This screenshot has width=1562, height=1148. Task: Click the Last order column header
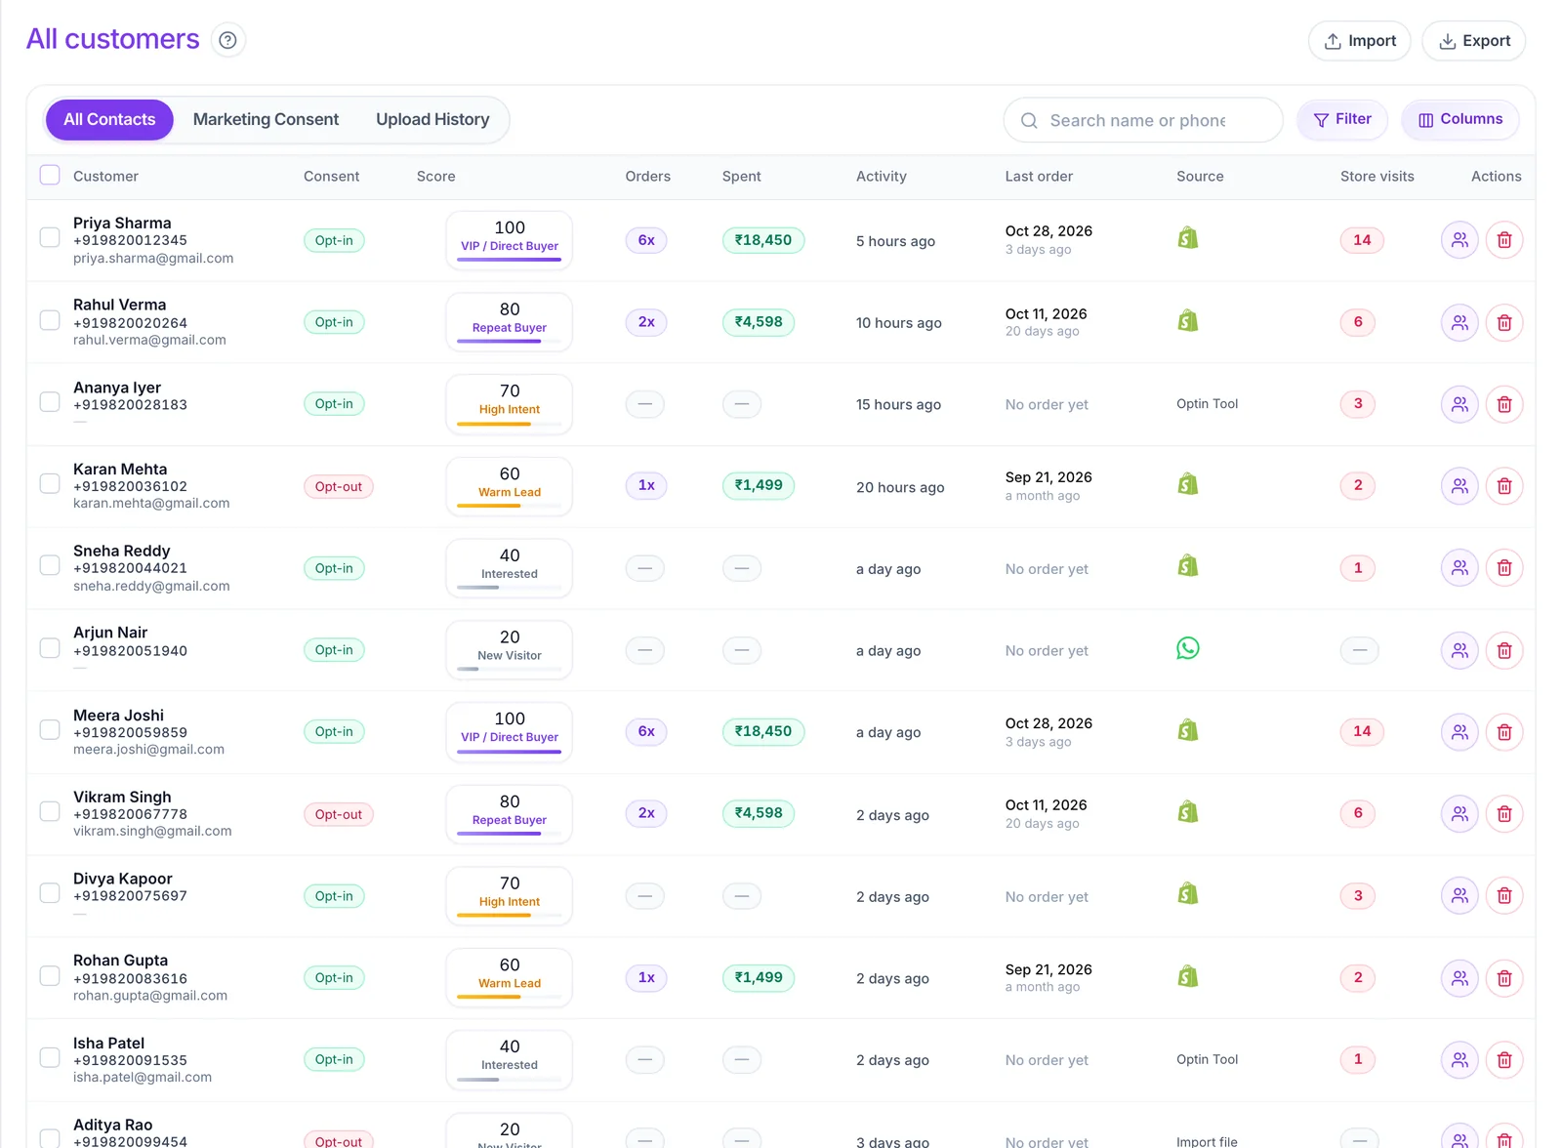[x=1039, y=177]
